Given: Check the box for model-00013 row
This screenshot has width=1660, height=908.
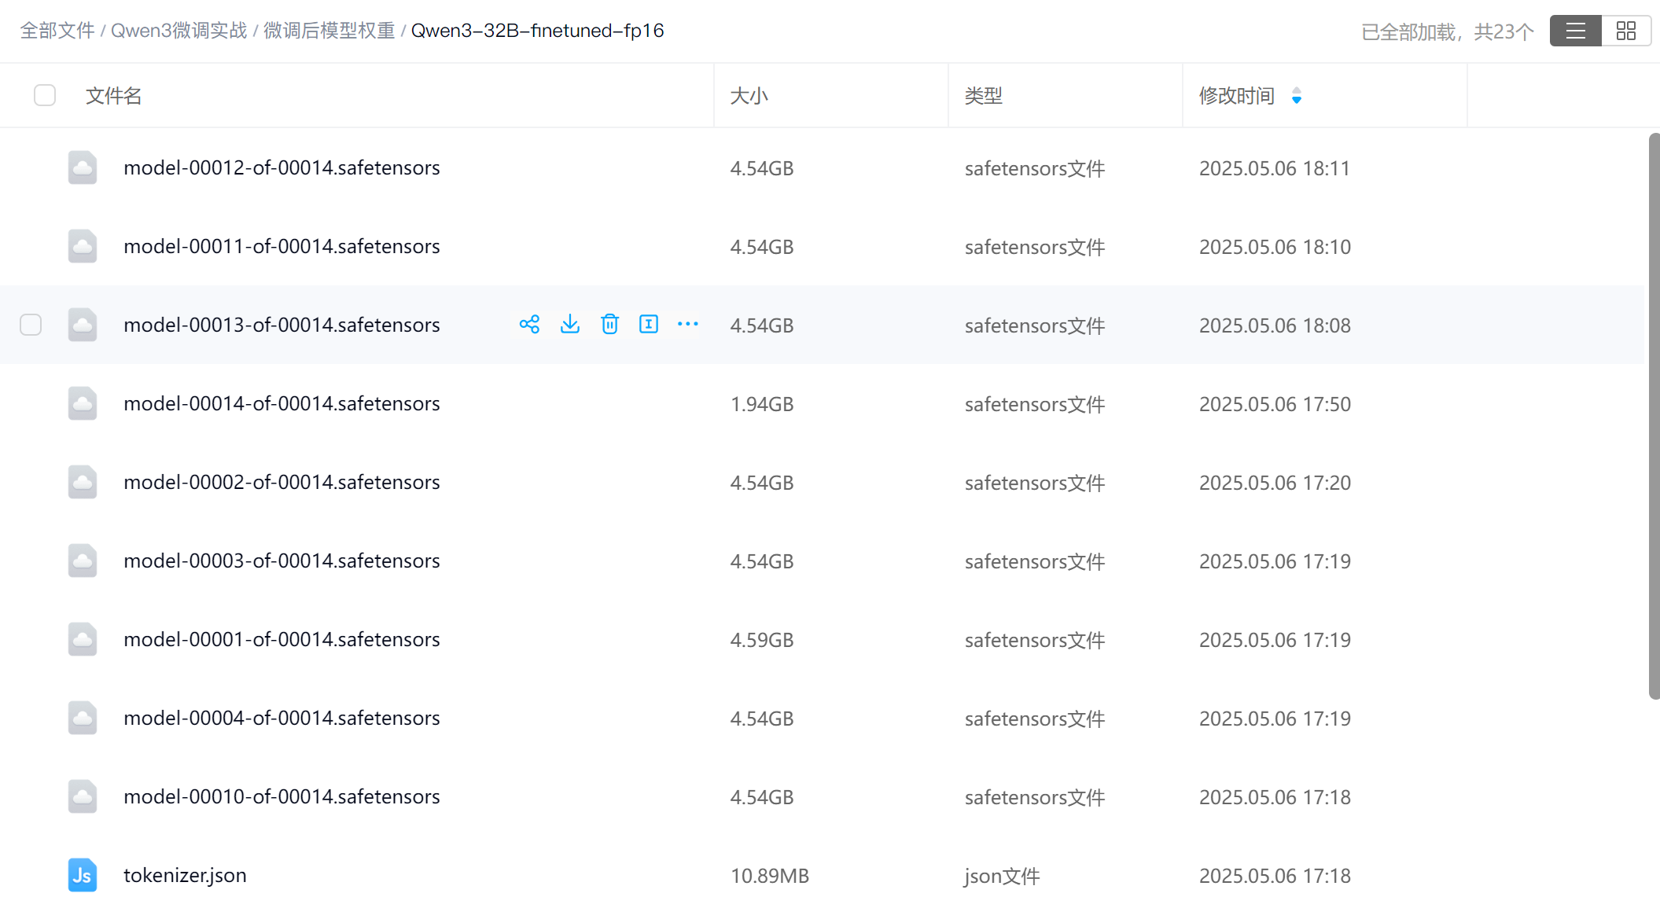Looking at the screenshot, I should [31, 325].
